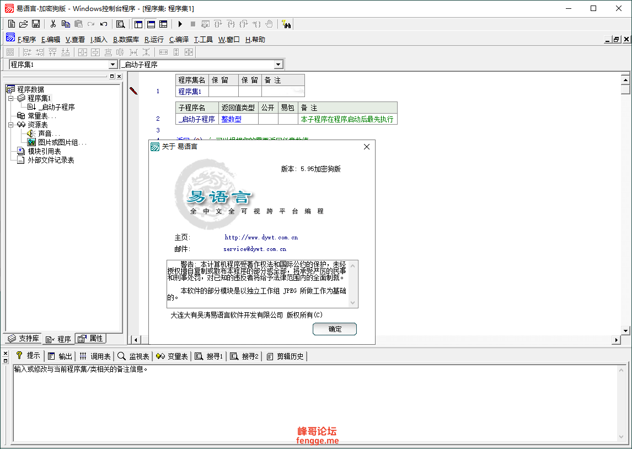Run the program with Play icon
The image size is (632, 449).
click(180, 24)
